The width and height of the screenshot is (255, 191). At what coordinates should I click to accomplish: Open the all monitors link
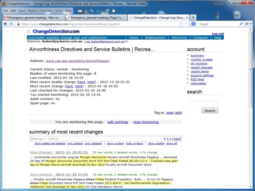[x=199, y=63]
